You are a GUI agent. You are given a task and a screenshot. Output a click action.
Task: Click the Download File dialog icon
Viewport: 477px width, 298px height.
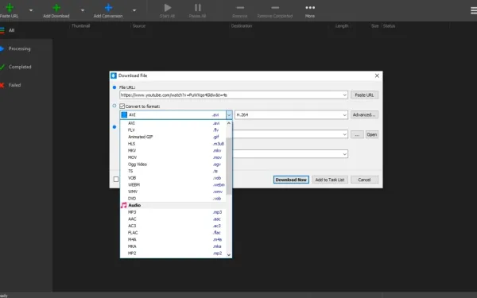pyautogui.click(x=114, y=75)
